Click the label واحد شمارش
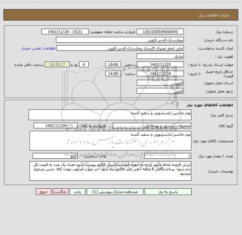242x235 pixels. click(95, 156)
